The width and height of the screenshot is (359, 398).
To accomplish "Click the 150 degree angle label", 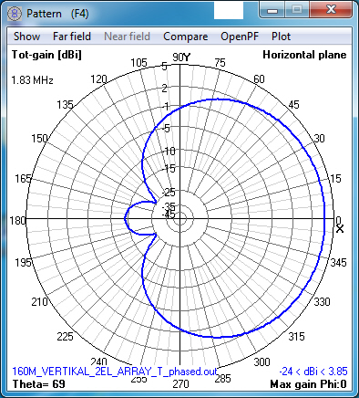I will [x=39, y=139].
